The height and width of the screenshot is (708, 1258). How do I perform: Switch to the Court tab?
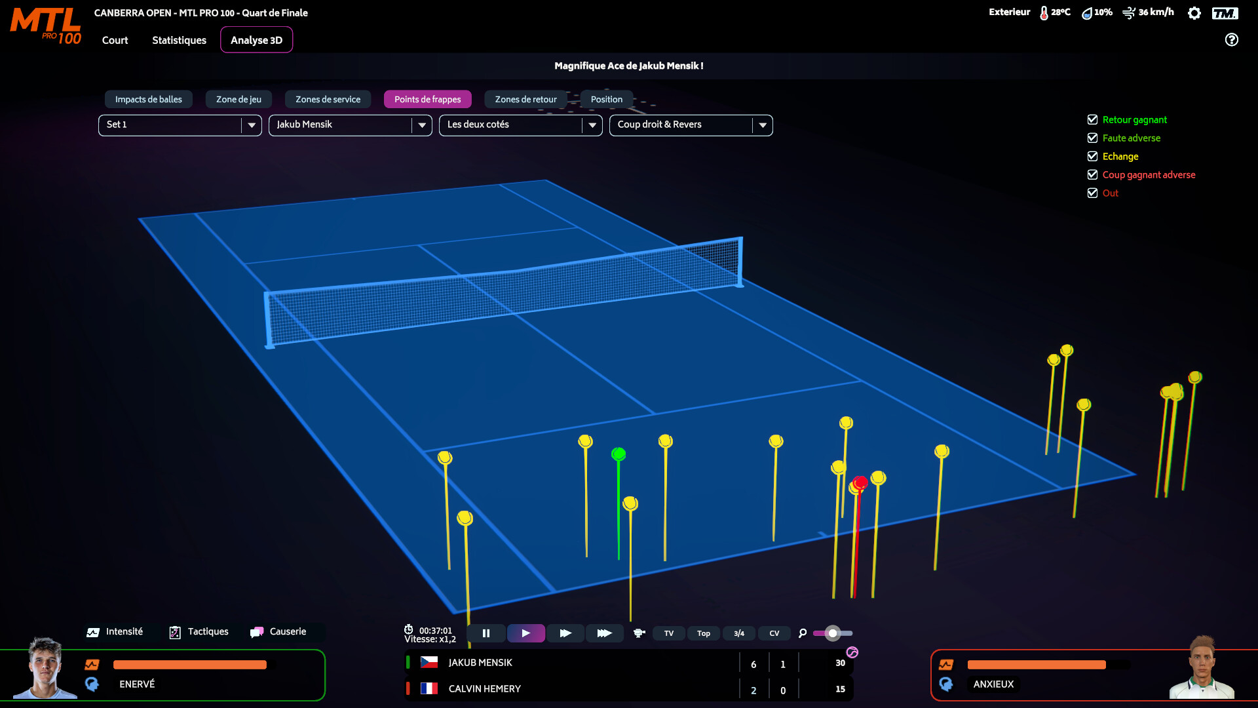pos(115,40)
